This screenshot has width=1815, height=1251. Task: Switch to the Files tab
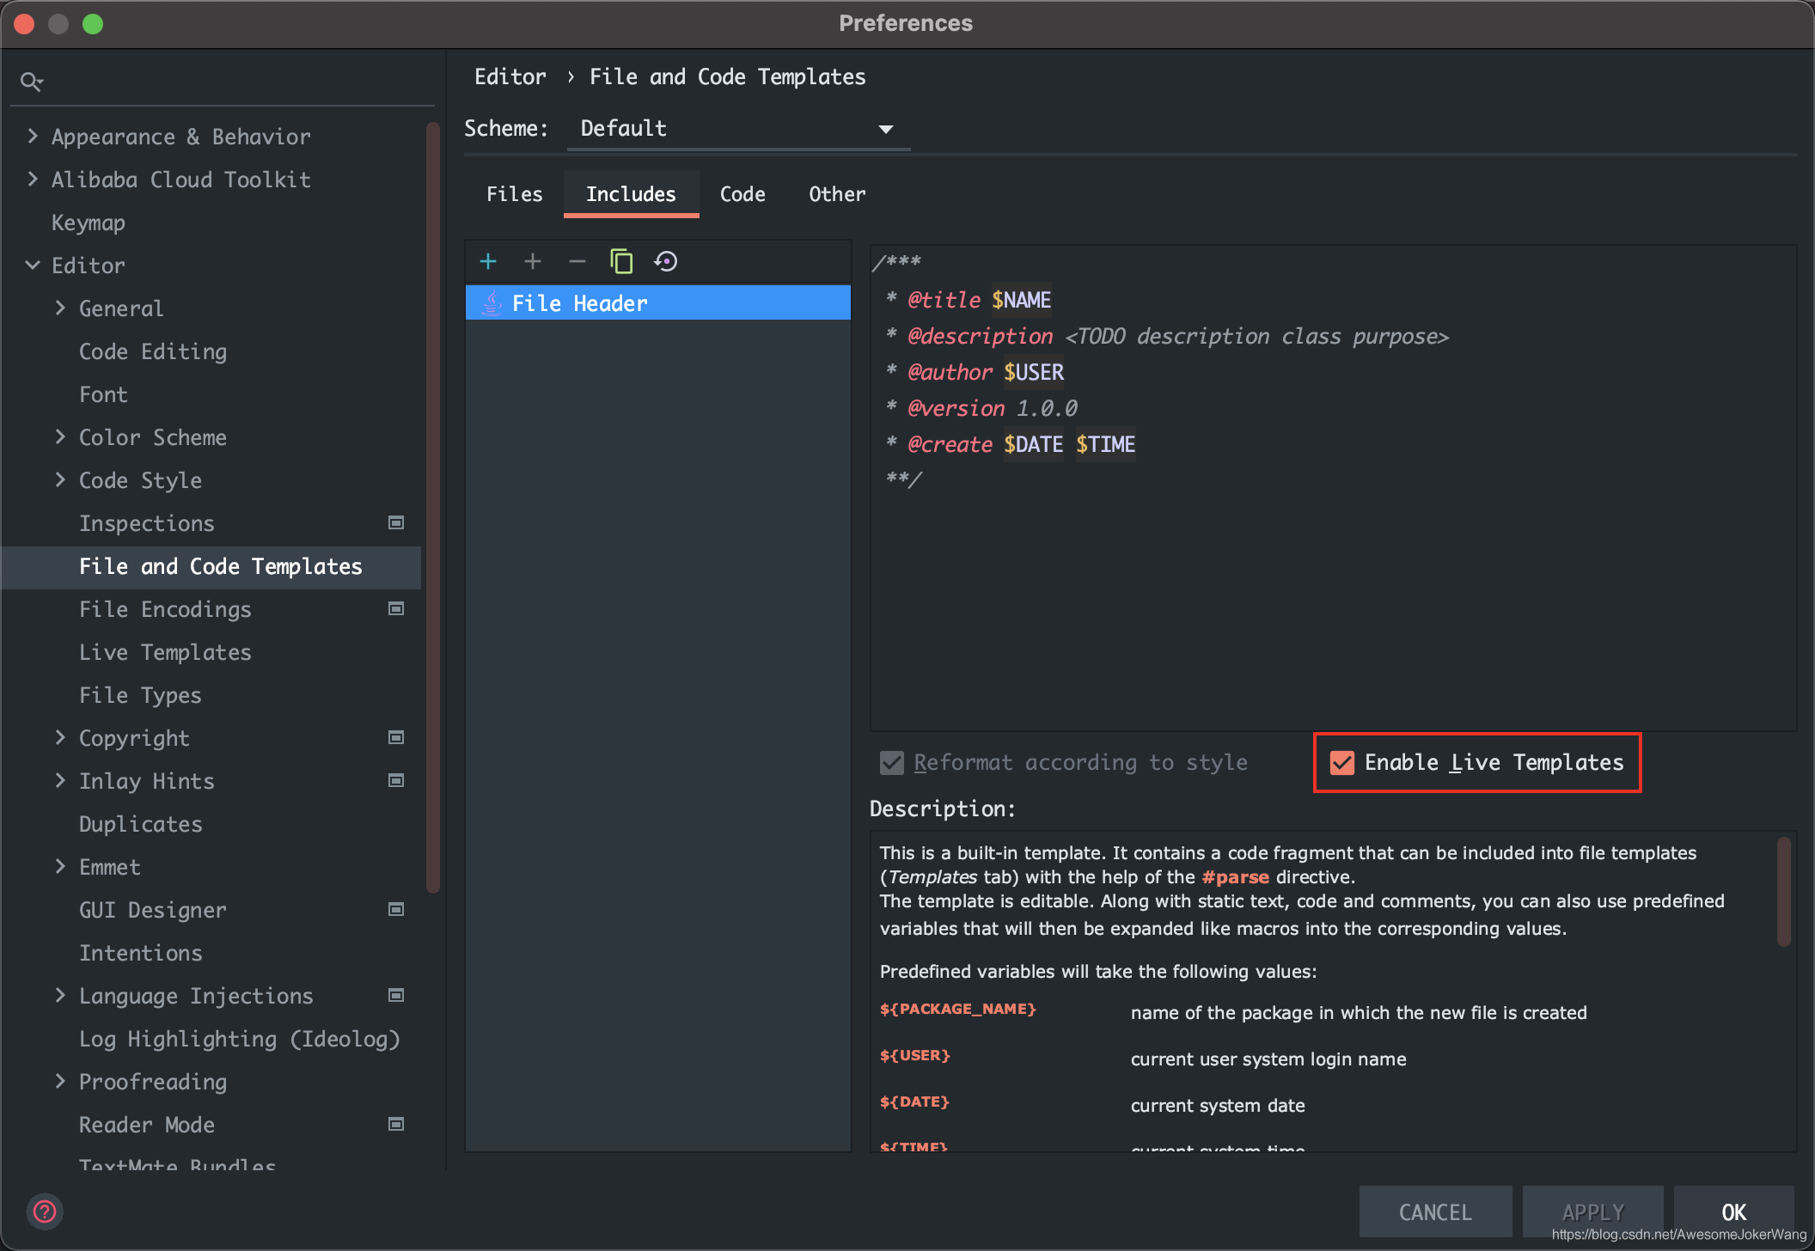(511, 193)
